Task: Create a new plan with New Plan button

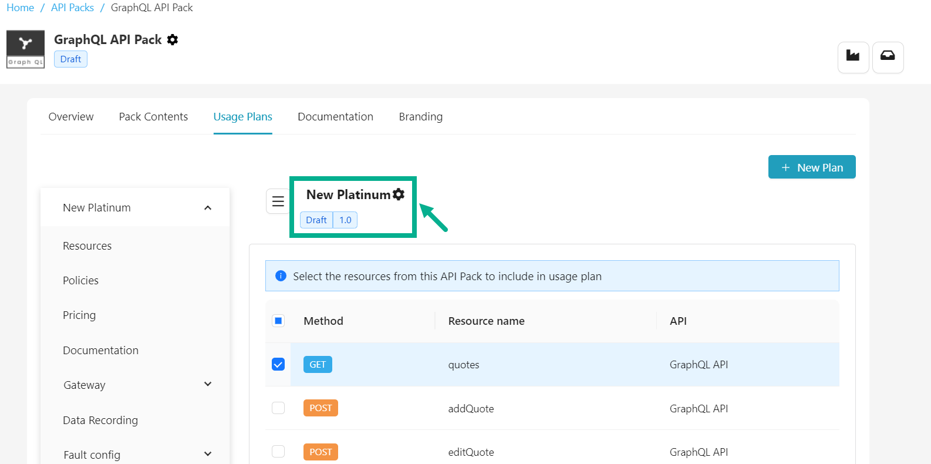Action: point(811,167)
